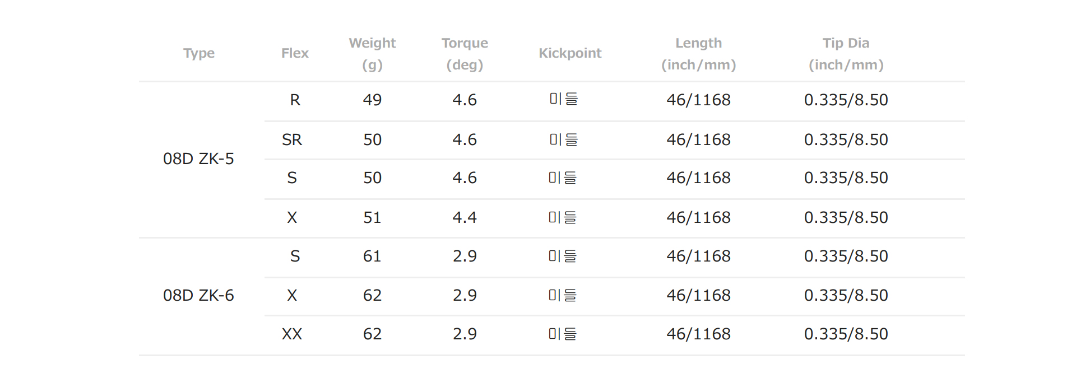The width and height of the screenshot is (1076, 392).
Task: Select the kickpoint cell in R row
Action: (563, 99)
